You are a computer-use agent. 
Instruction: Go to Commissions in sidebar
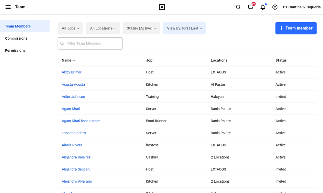[x=16, y=38]
